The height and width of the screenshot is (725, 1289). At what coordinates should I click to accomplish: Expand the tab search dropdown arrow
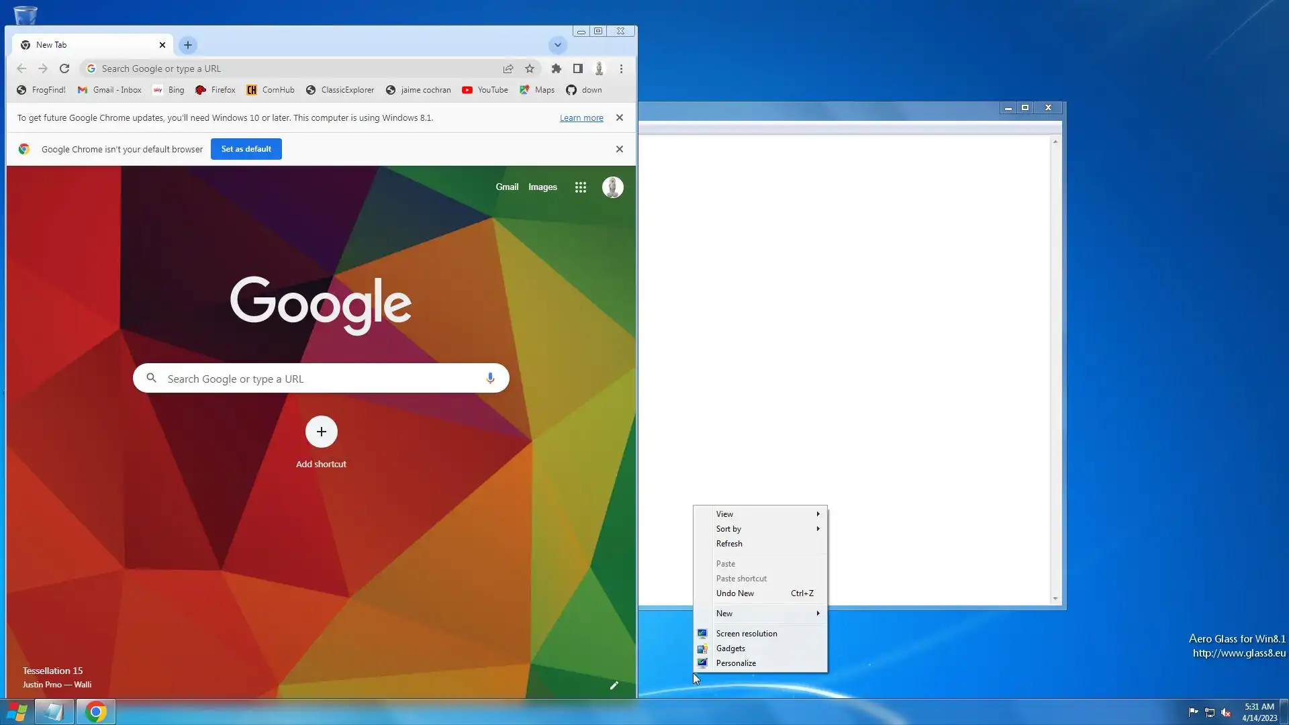[x=557, y=45]
